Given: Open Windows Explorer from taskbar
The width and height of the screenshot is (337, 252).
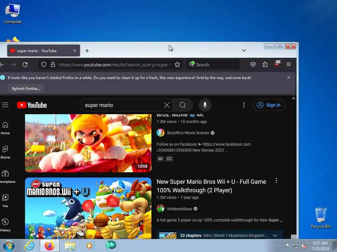Looking at the screenshot, I should pyautogui.click(x=70, y=245).
